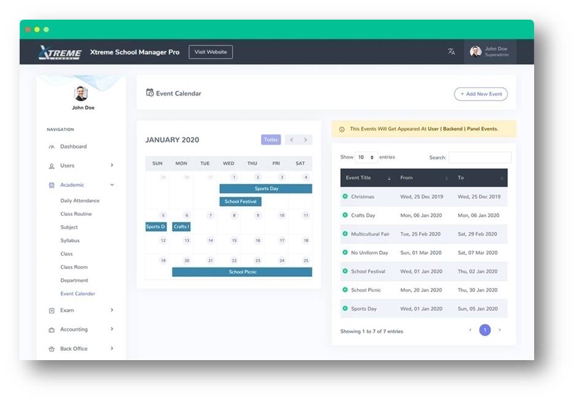574x400 pixels.
Task: Click the Today button on calendar
Action: coord(270,140)
